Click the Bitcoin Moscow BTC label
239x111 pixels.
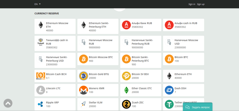click(101, 57)
